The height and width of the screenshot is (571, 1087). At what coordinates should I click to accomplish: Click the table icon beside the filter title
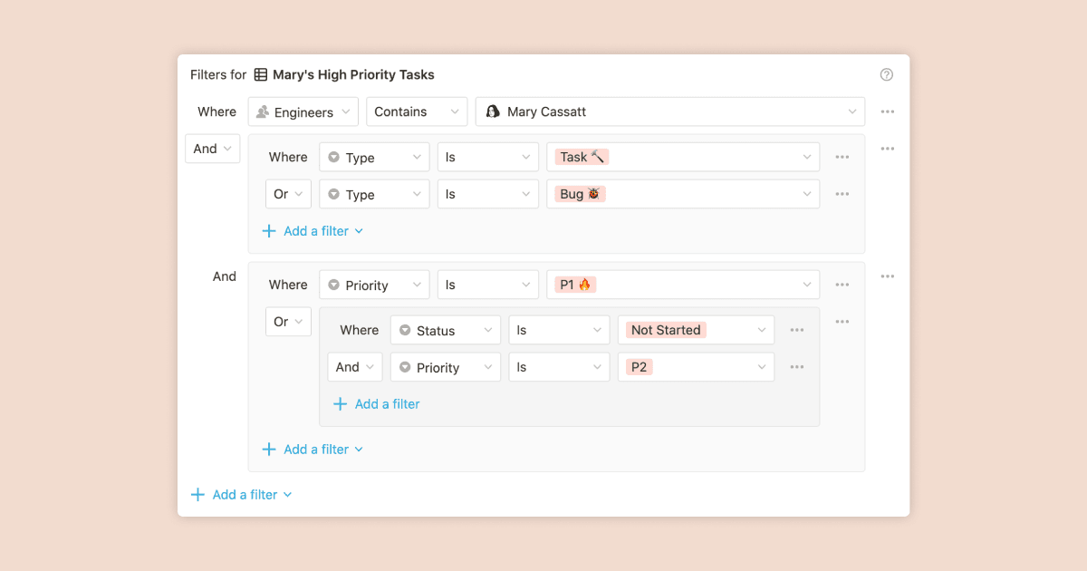261,74
